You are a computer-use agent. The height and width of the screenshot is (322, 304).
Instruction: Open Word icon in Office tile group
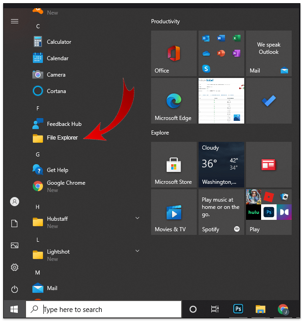pos(221,38)
